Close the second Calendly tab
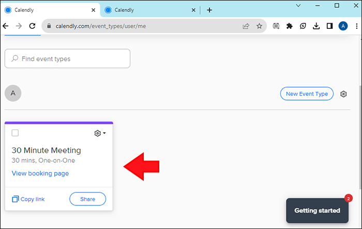This screenshot has width=362, height=229. [x=193, y=10]
